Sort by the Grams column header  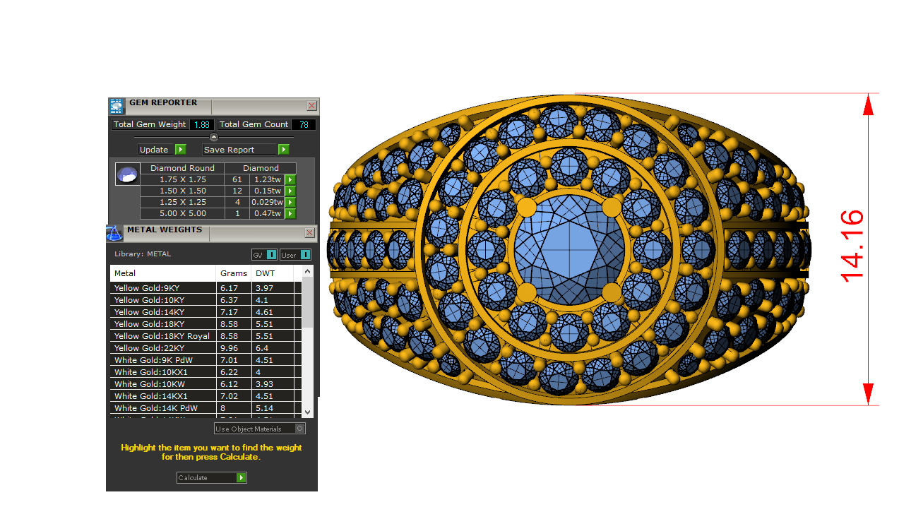click(x=233, y=273)
